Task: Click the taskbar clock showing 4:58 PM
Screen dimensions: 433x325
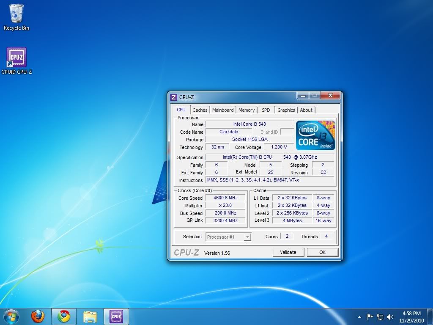Action: pyautogui.click(x=410, y=317)
